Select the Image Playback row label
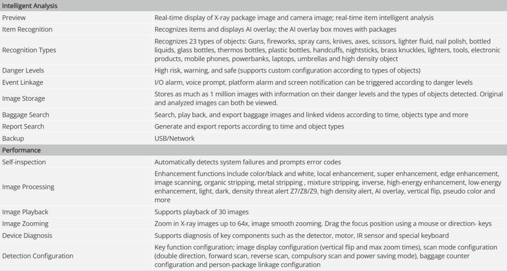The image size is (507, 271). tap(25, 212)
